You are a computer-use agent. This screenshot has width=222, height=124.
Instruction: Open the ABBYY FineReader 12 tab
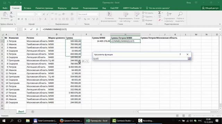click(132, 8)
